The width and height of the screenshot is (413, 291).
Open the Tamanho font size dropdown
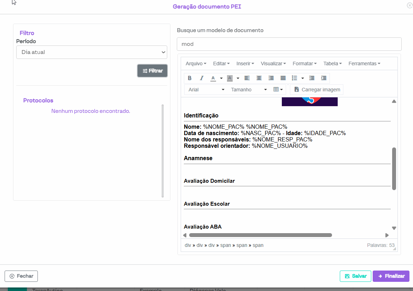(249, 90)
